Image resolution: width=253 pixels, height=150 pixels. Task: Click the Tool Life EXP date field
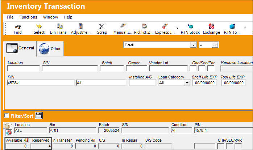point(234,83)
